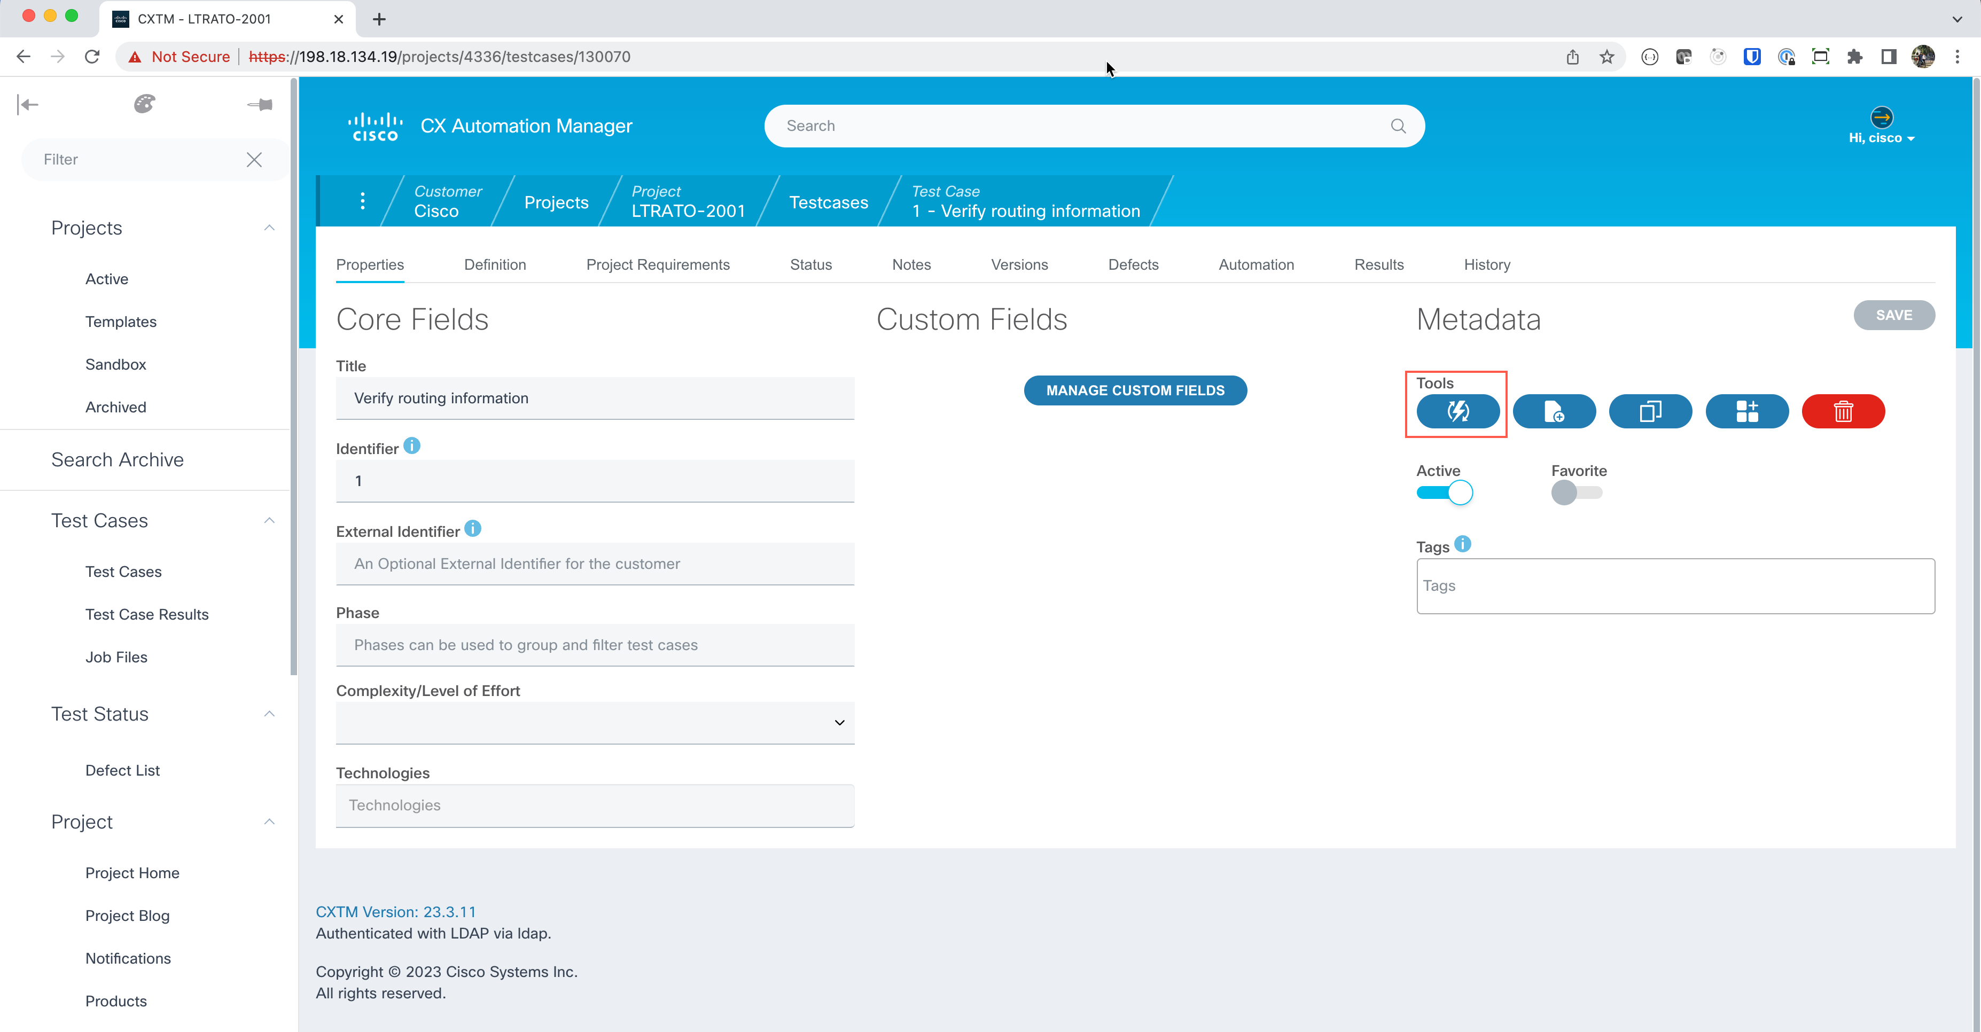1981x1032 pixels.
Task: Click the Tags input box
Action: pos(1675,586)
